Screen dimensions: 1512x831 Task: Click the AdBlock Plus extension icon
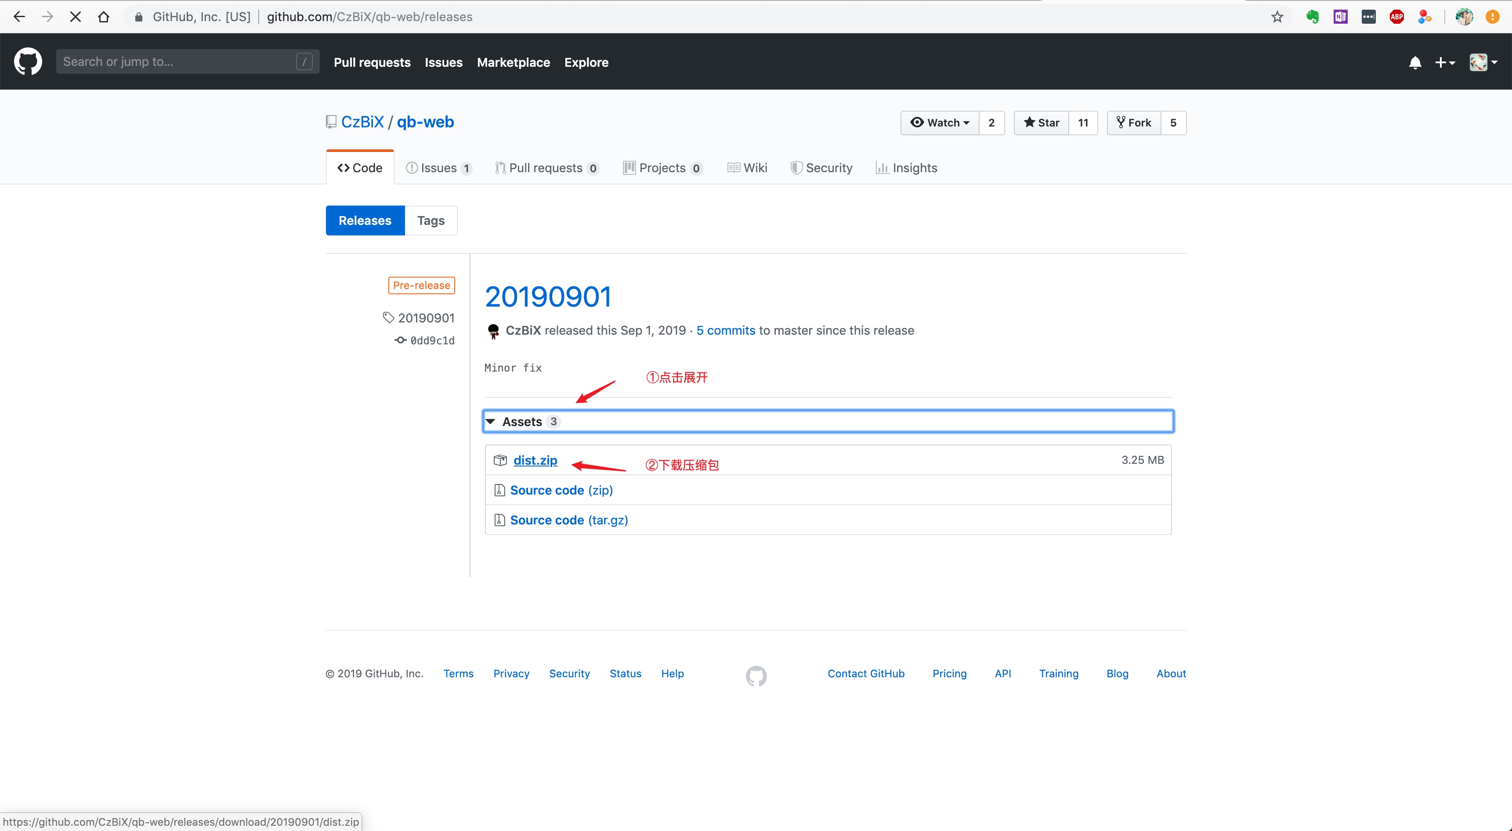(1396, 17)
